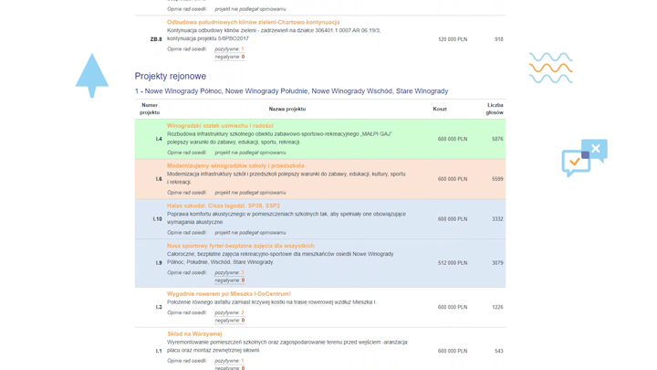Screen dimensions: 657x370
Task: Click 'negatywne: 0' under ZB.8 project
Action: coord(229,57)
